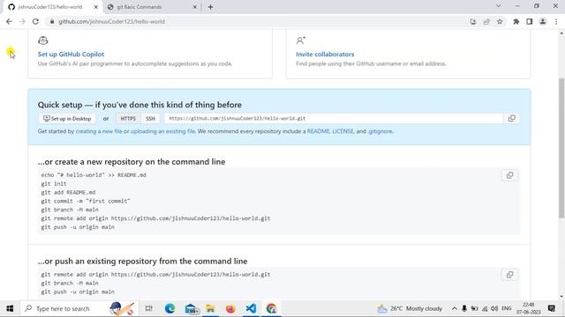Image resolution: width=565 pixels, height=317 pixels.
Task: Click the browser address bar URL
Action: 112,21
